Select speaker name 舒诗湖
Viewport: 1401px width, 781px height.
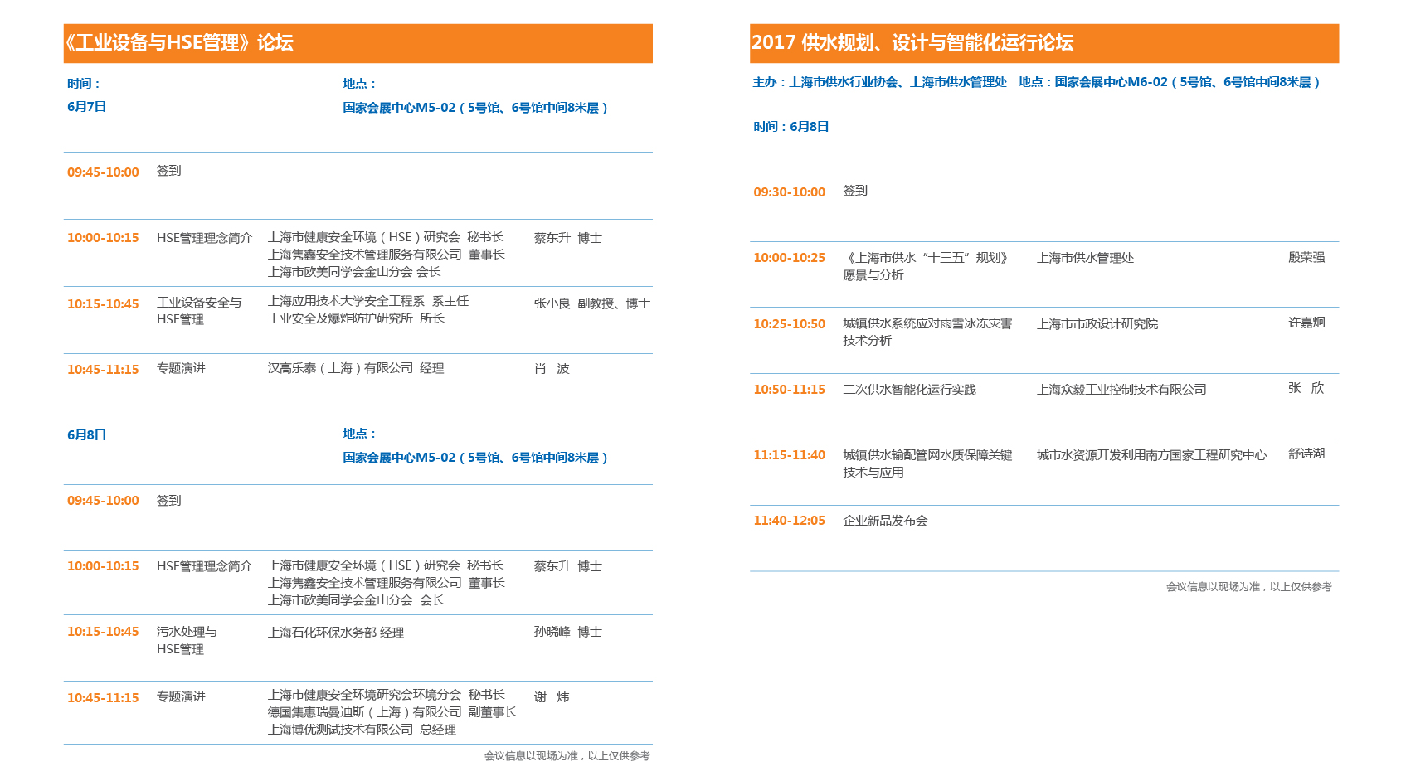click(x=1306, y=454)
